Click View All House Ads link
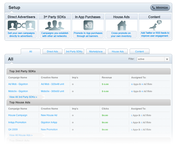This screenshot has width=177, height=145. point(21,135)
